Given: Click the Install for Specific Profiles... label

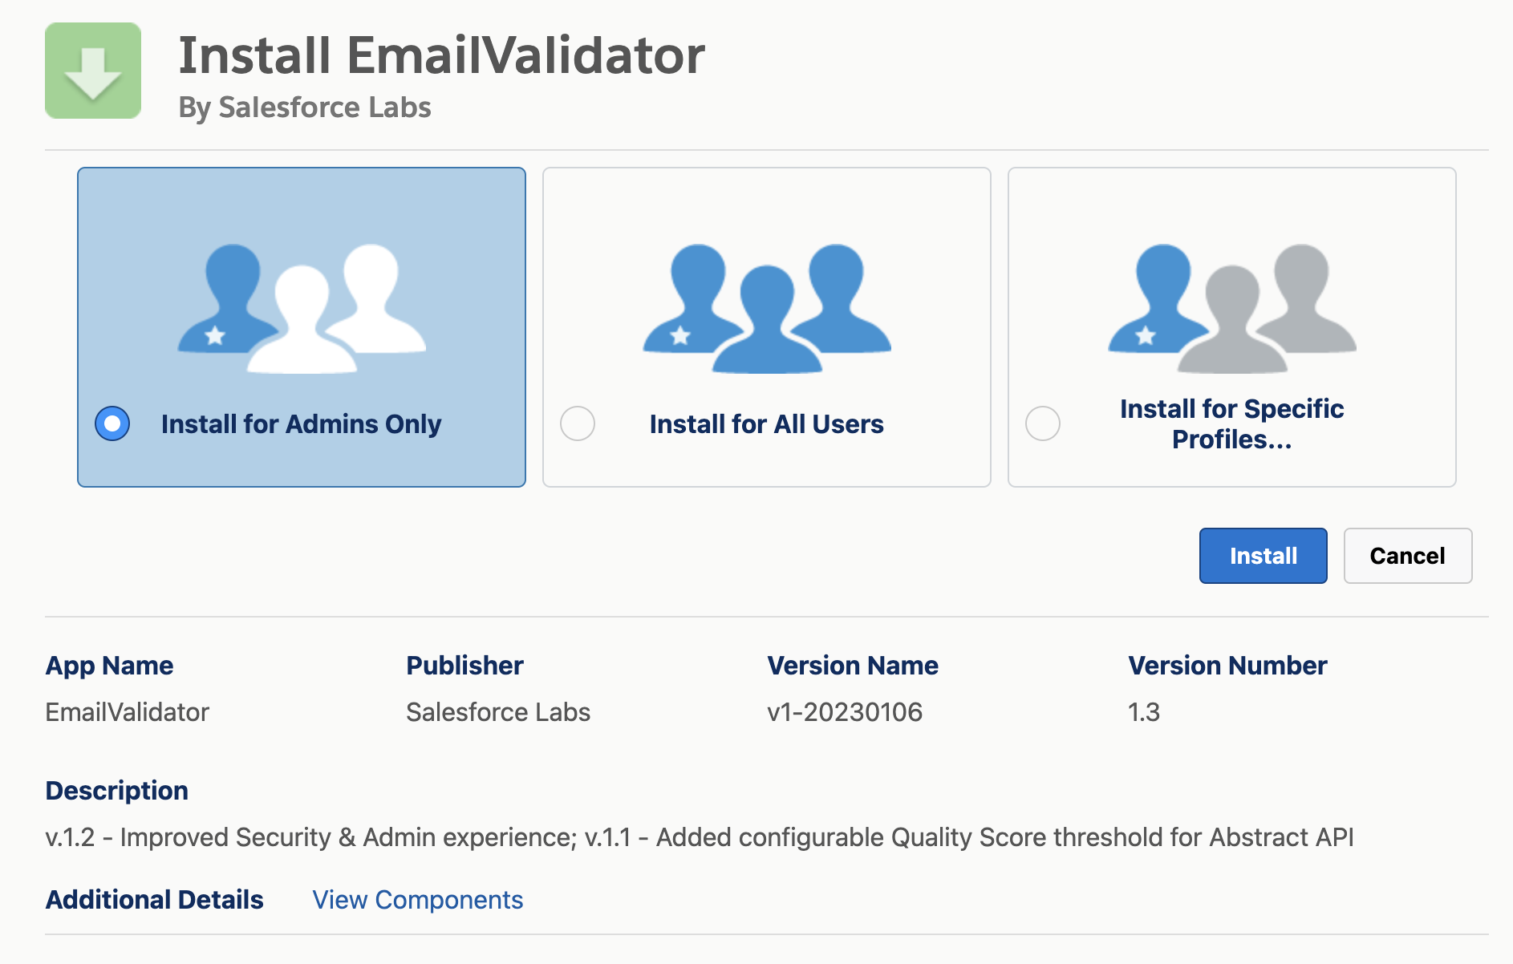Looking at the screenshot, I should [x=1231, y=424].
